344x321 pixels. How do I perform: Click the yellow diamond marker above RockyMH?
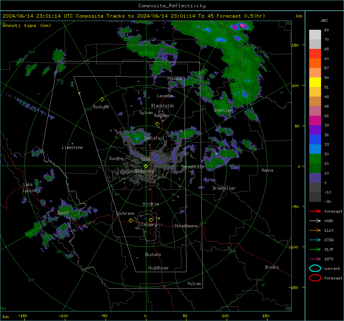click(x=102, y=100)
